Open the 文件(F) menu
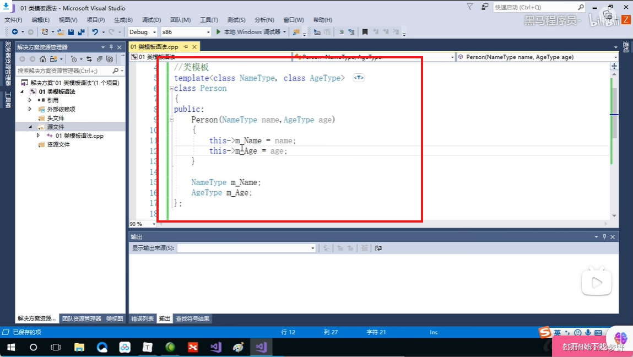Screen dimensions: 633x357 point(13,20)
